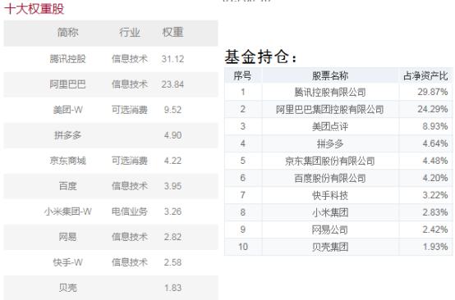Click the weight value 31.12
This screenshot has width=455, height=300.
click(x=172, y=59)
